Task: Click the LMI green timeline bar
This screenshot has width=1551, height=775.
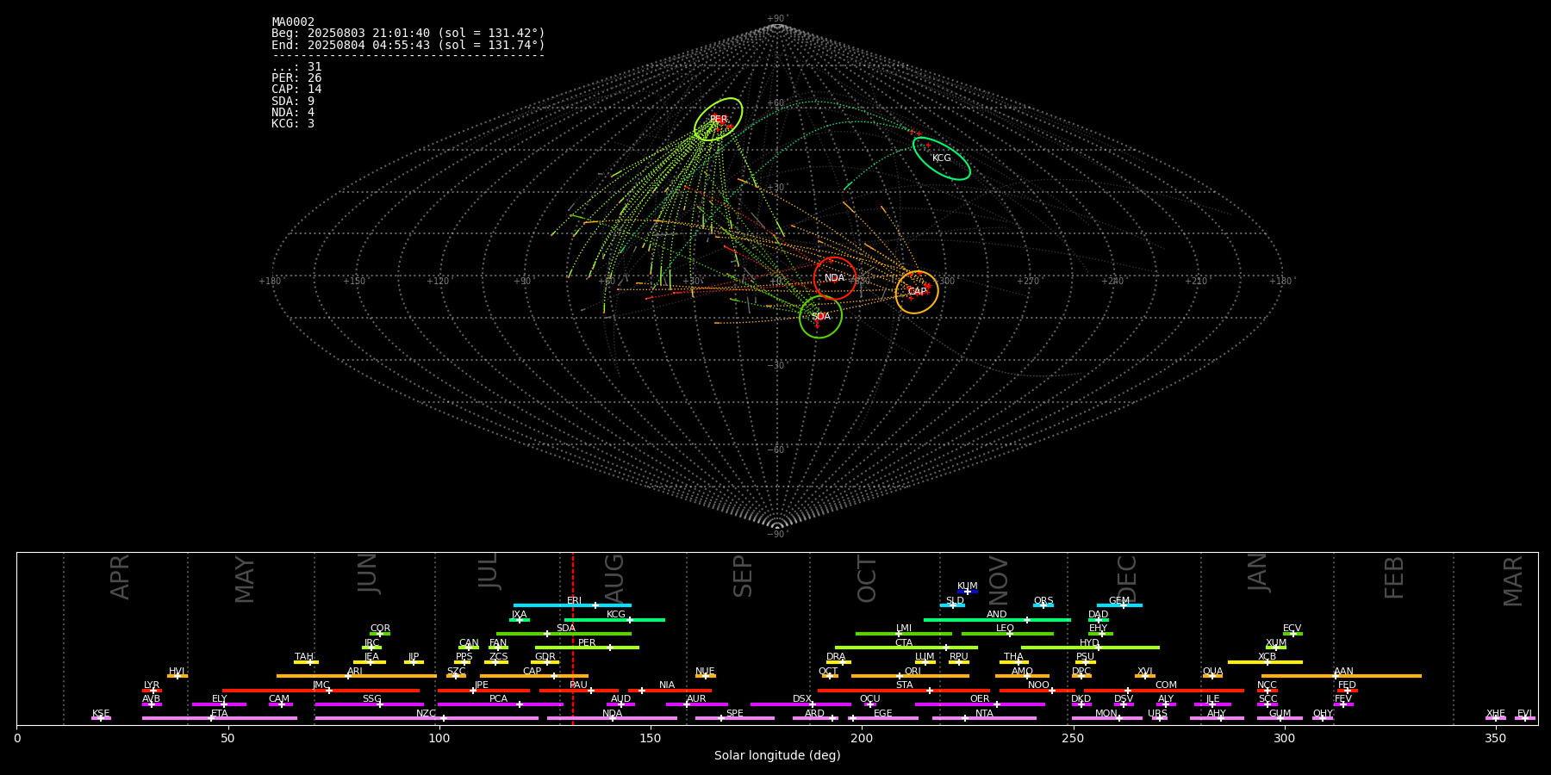Action: pos(904,634)
